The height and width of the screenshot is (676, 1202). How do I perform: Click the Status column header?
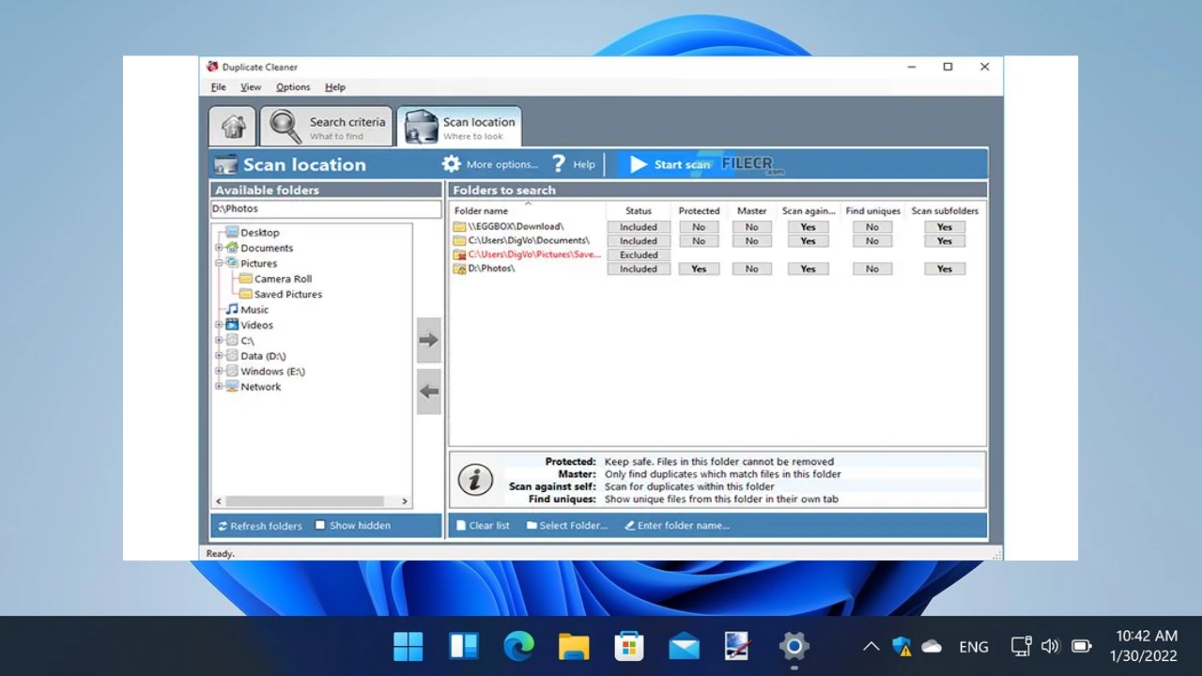pyautogui.click(x=639, y=211)
